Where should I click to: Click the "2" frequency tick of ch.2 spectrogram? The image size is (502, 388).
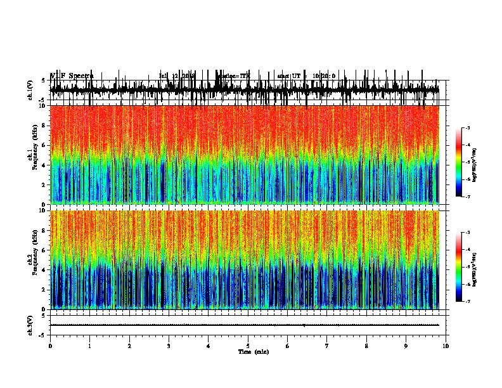click(44, 290)
